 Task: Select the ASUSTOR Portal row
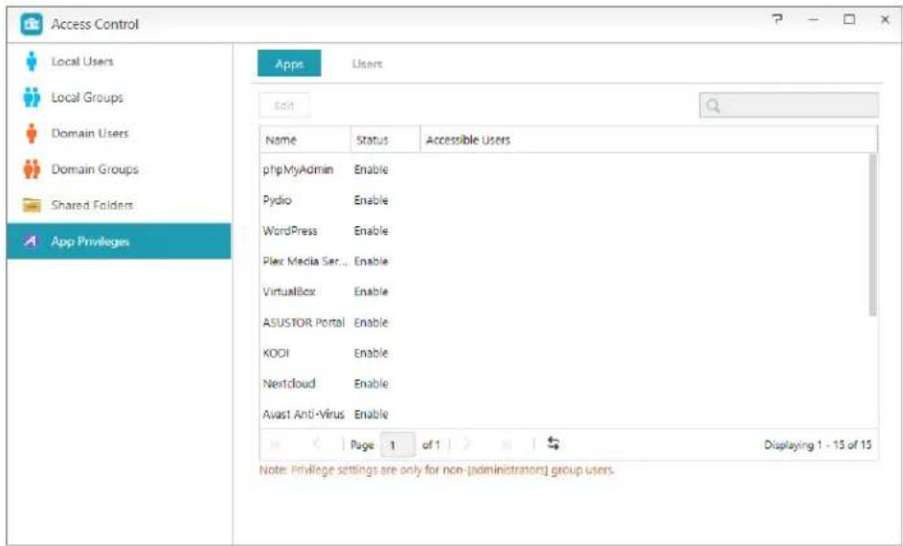[x=564, y=323]
